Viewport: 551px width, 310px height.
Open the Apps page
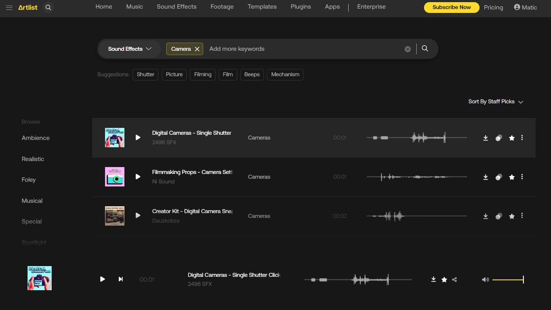pos(332,7)
